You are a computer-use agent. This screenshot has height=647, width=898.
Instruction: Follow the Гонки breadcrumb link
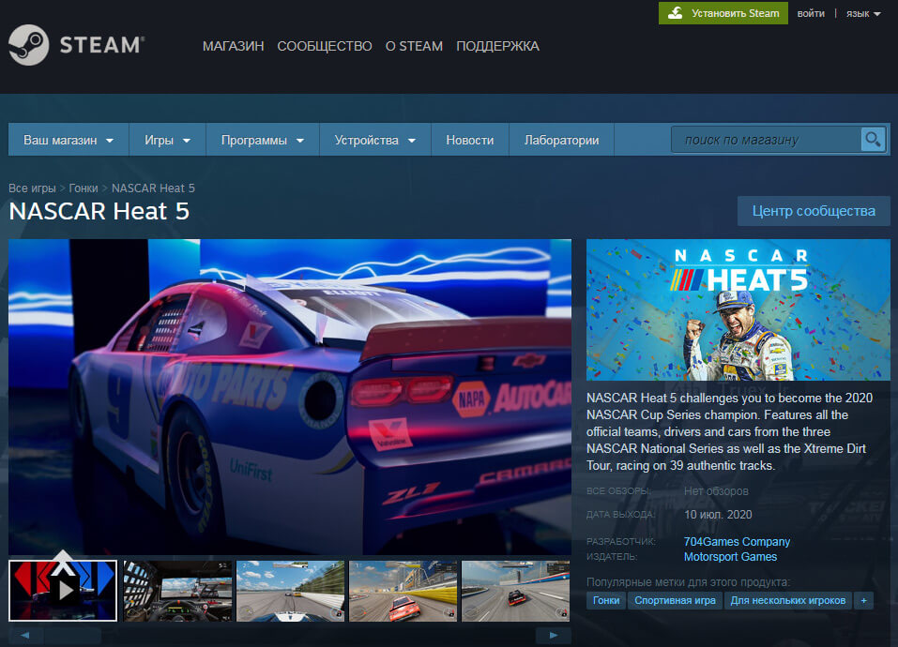coord(84,188)
